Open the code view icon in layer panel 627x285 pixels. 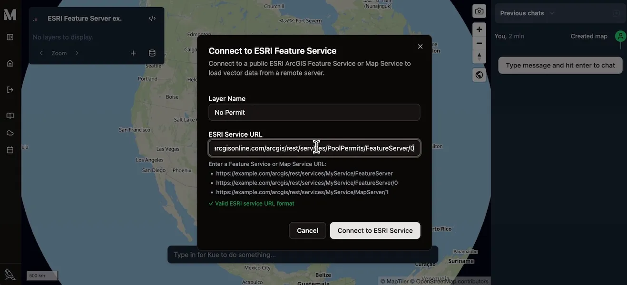click(152, 19)
